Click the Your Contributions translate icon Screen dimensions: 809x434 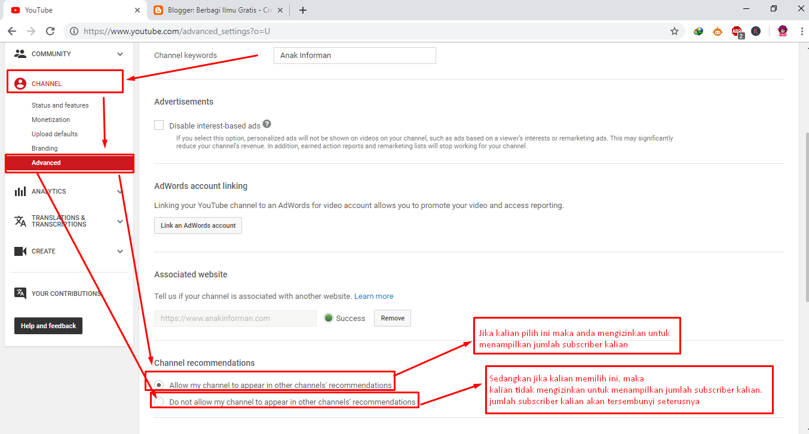(x=20, y=293)
